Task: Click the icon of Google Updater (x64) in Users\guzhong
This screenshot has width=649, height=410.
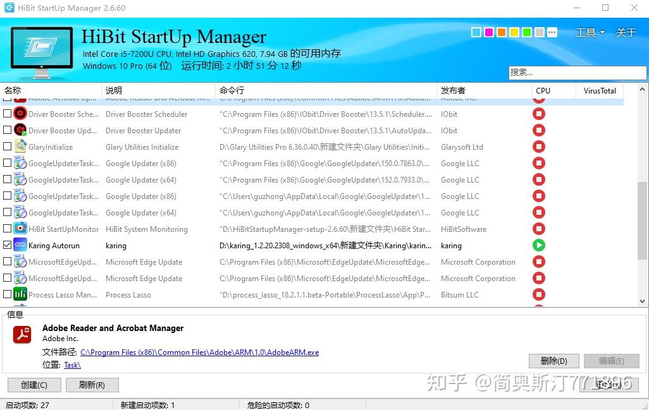Action: tap(20, 212)
